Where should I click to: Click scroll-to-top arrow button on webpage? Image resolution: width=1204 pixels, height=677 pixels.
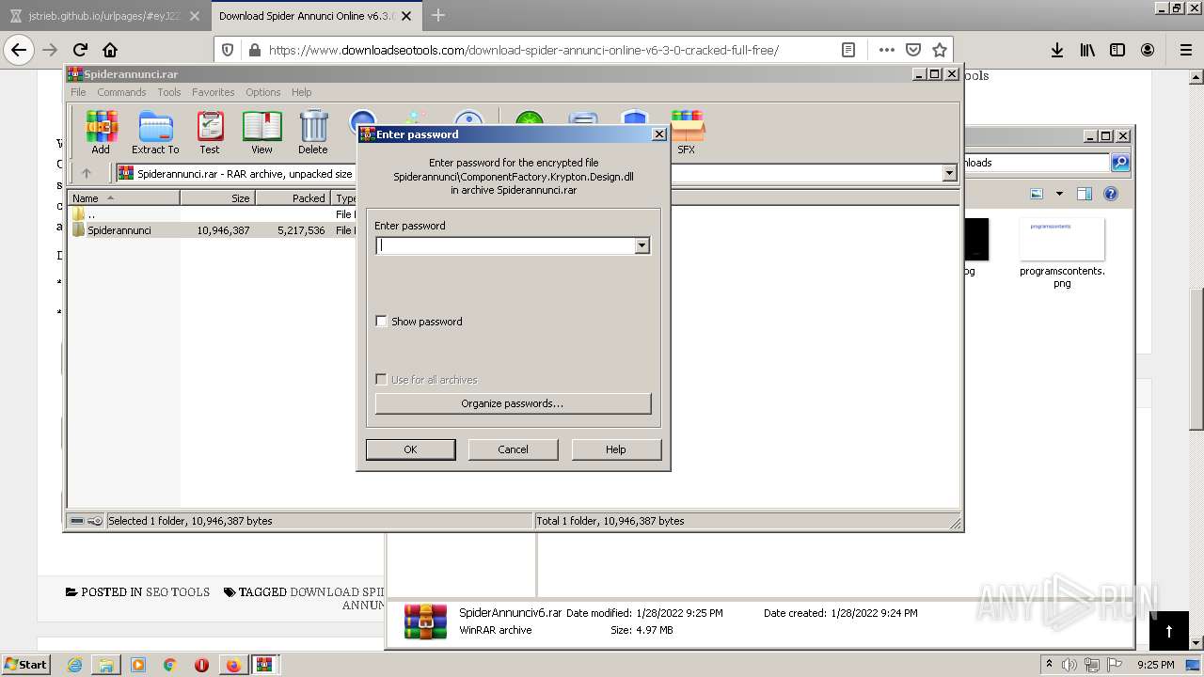pos(1169,631)
